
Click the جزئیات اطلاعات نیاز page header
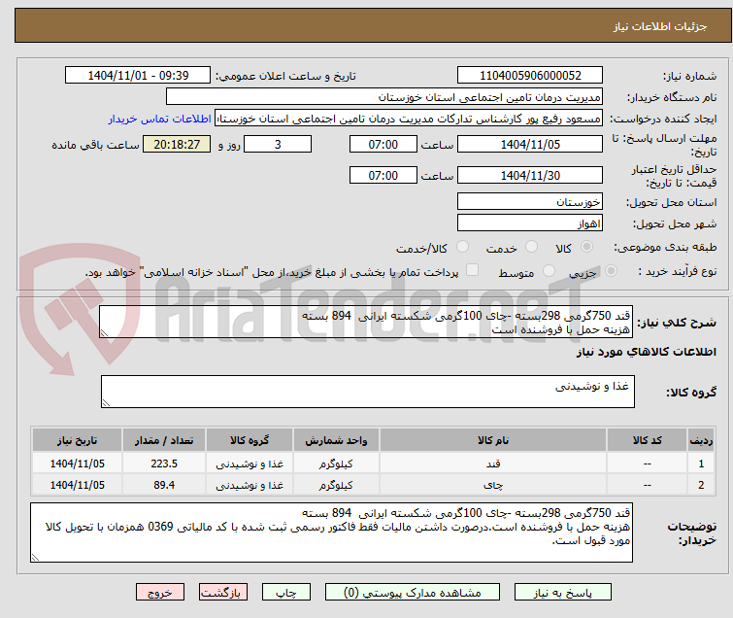(x=660, y=26)
